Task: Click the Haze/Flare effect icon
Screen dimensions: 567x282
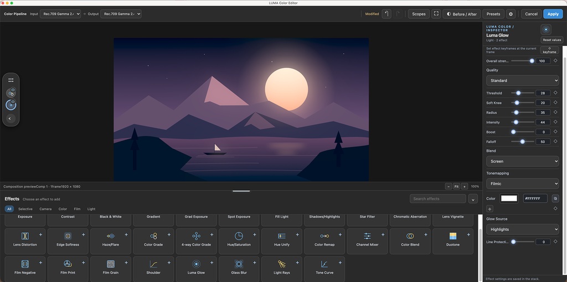Action: tap(111, 236)
